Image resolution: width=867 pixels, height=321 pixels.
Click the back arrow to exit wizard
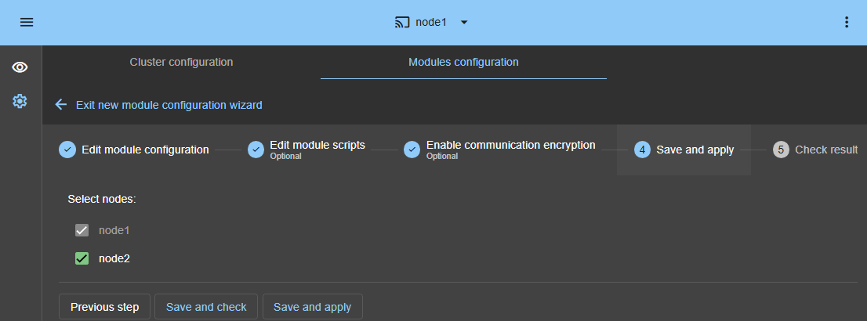[x=61, y=105]
